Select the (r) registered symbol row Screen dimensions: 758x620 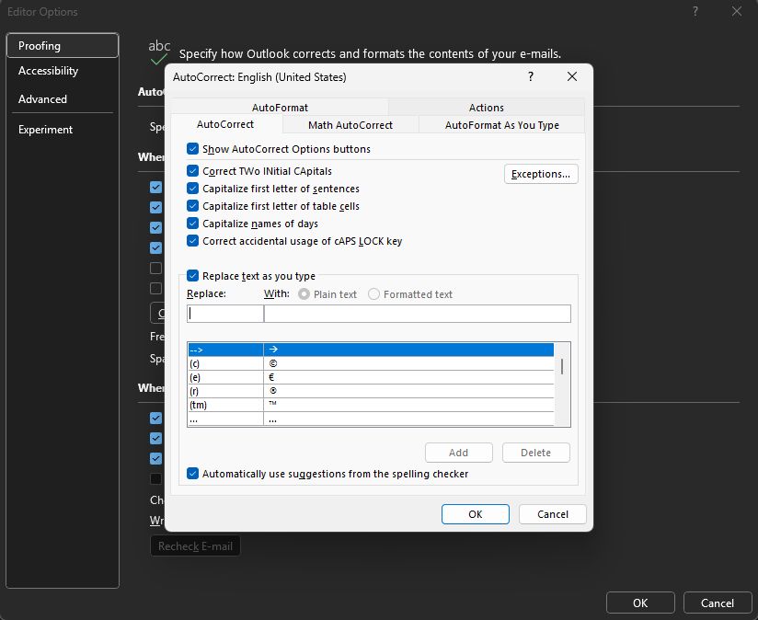click(x=371, y=392)
